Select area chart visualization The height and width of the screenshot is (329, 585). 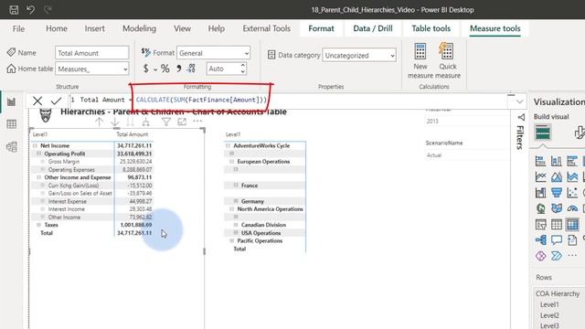[557, 176]
